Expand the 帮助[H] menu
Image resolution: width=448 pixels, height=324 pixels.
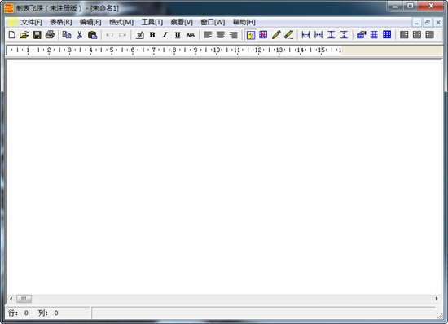tap(244, 22)
